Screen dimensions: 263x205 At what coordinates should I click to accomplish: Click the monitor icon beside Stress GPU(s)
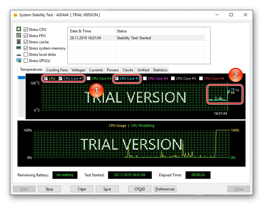tap(19, 60)
